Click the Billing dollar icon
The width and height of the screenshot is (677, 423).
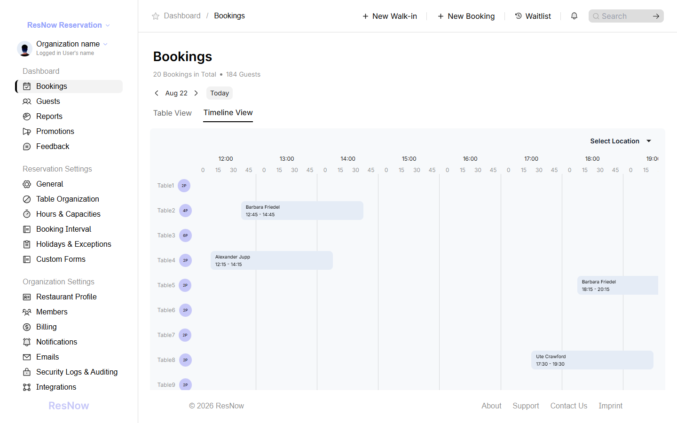[x=27, y=327]
